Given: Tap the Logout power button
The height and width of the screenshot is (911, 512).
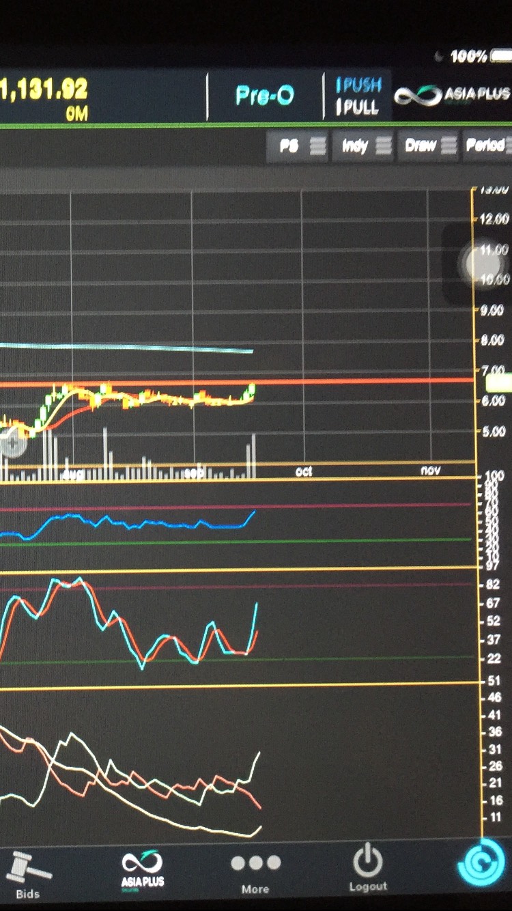Looking at the screenshot, I should (368, 867).
